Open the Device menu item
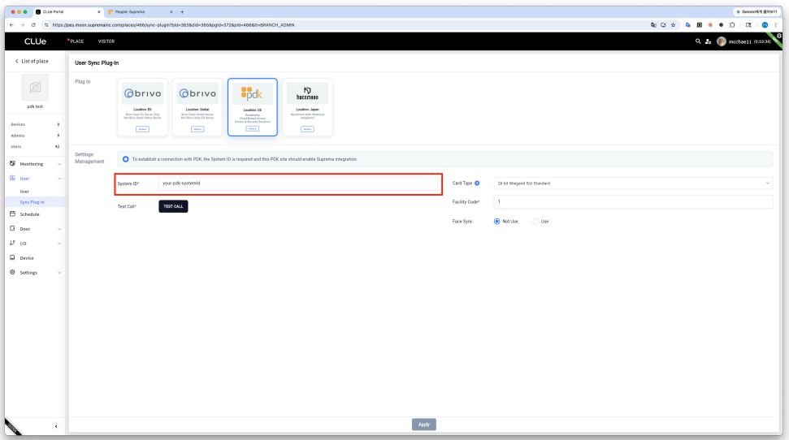The height and width of the screenshot is (440, 789). (27, 258)
